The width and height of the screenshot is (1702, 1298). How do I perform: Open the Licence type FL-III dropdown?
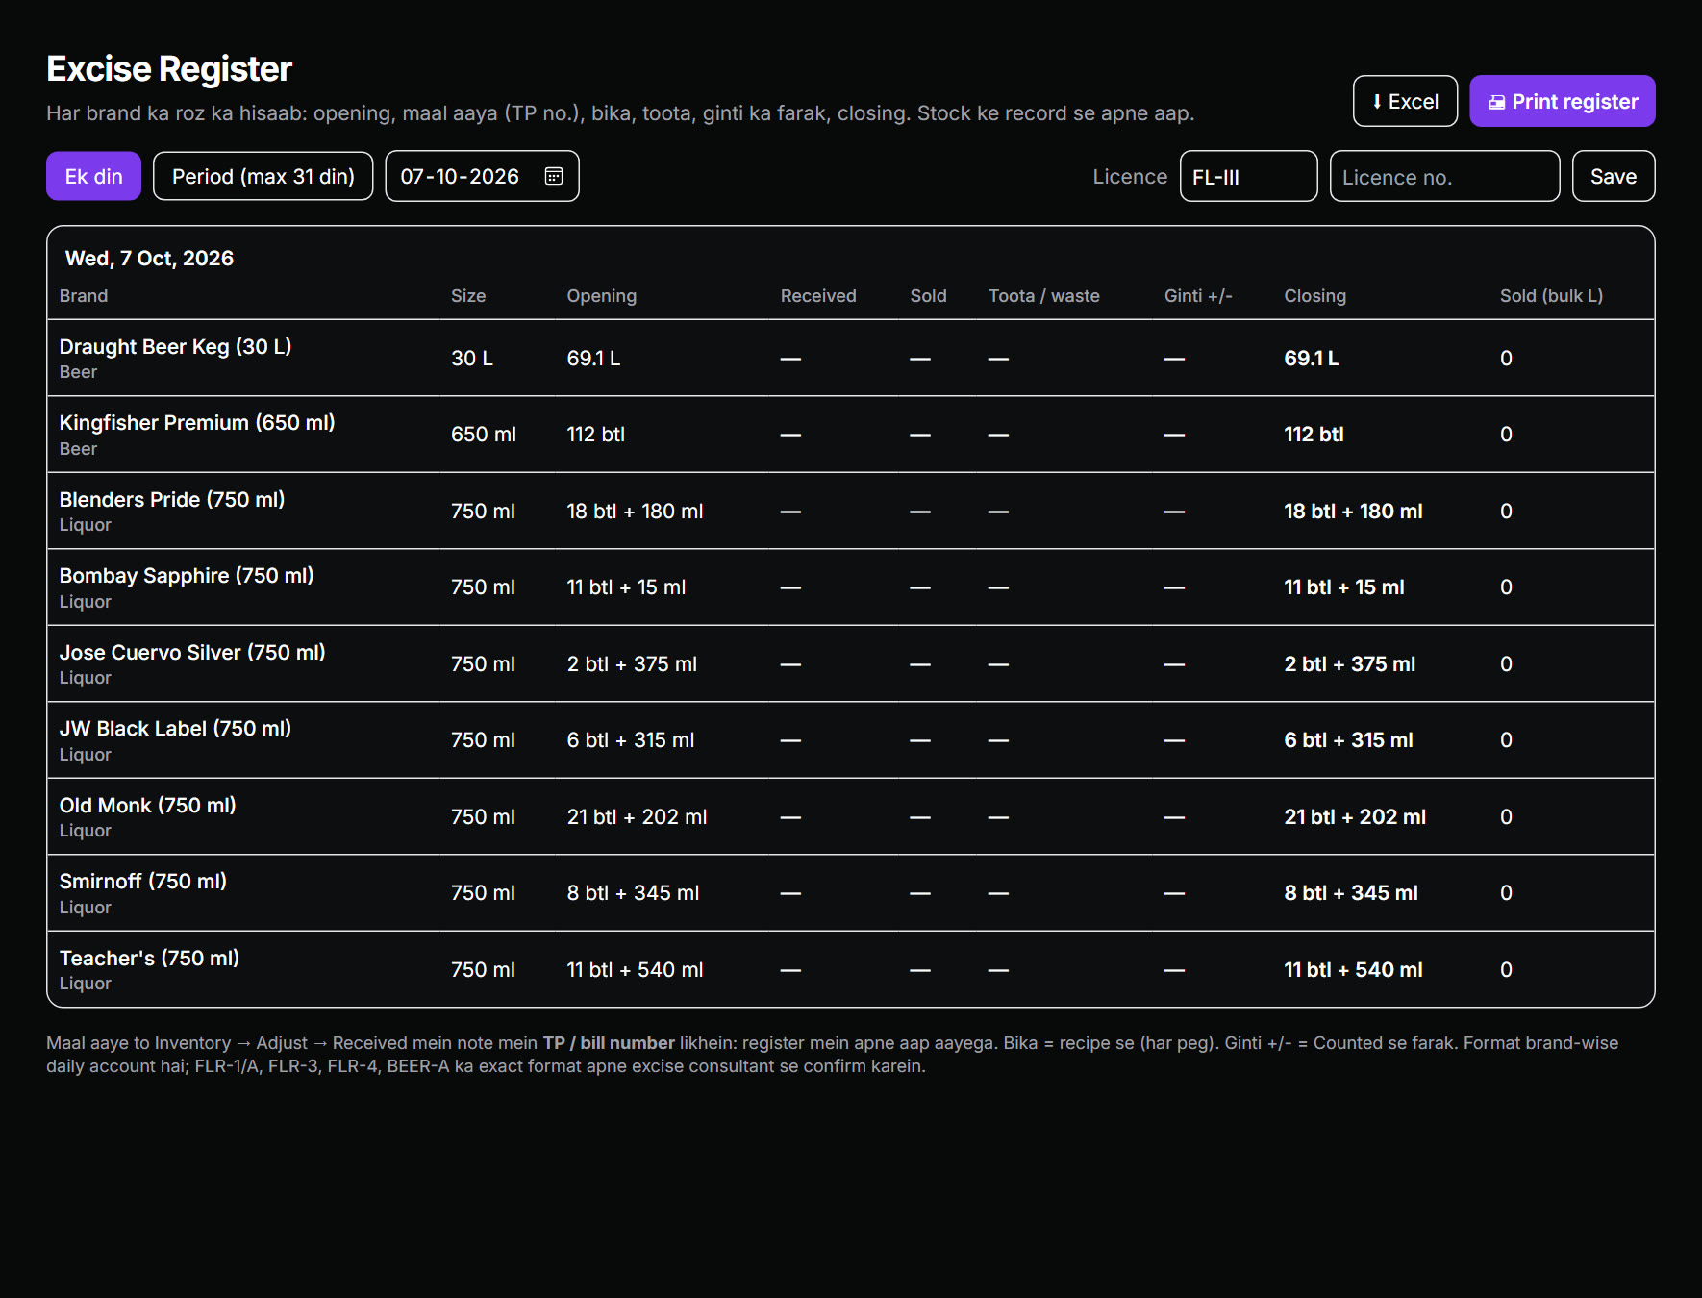pyautogui.click(x=1248, y=176)
